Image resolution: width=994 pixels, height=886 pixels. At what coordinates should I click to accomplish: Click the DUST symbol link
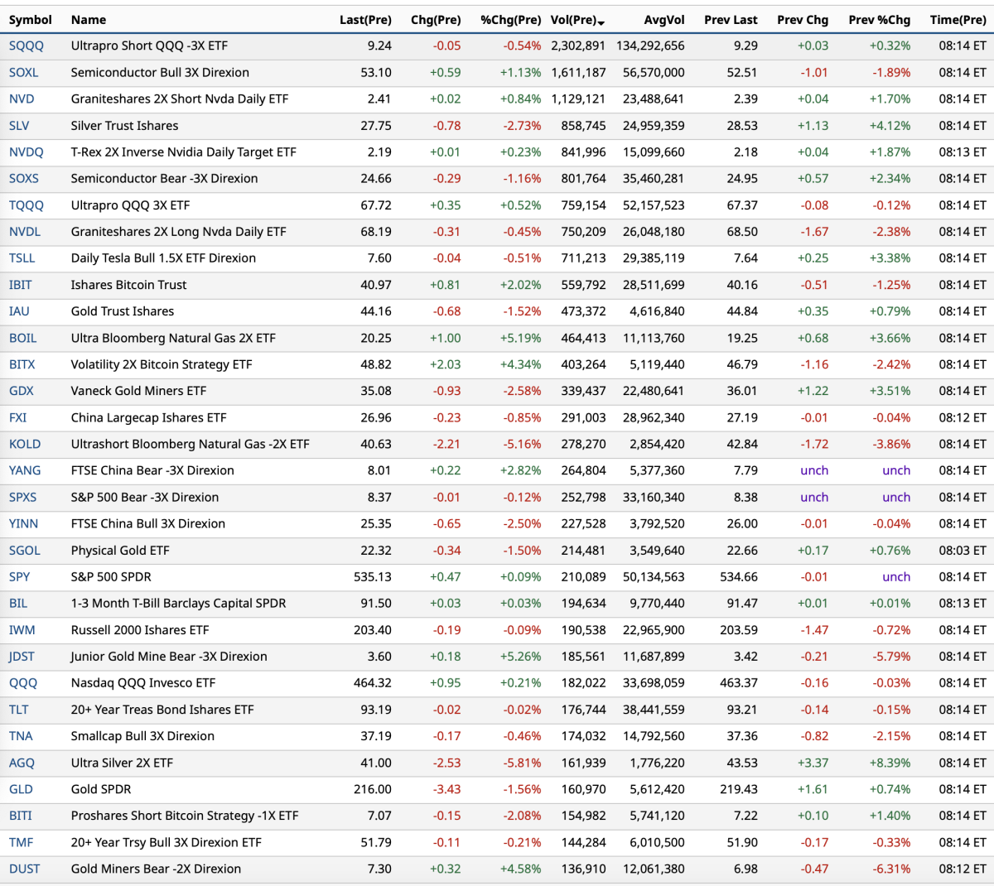click(x=25, y=869)
